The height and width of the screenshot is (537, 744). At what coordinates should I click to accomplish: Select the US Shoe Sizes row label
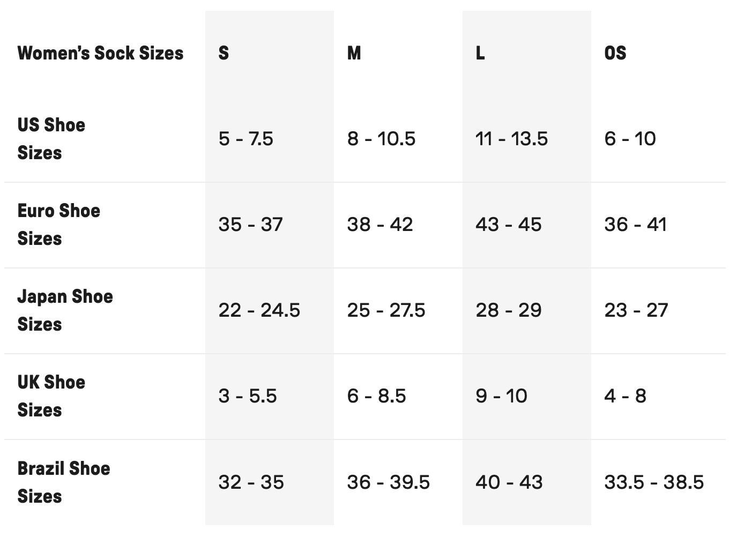[51, 139]
